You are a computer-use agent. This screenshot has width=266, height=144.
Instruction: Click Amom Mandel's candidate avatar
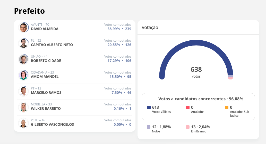[x=23, y=75]
